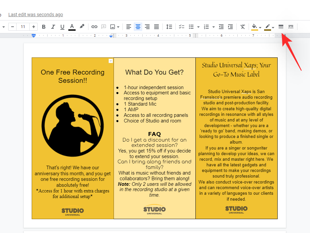This screenshot has height=233, width=310.
Task: Click the font size field showing 11
Action: [23, 27]
